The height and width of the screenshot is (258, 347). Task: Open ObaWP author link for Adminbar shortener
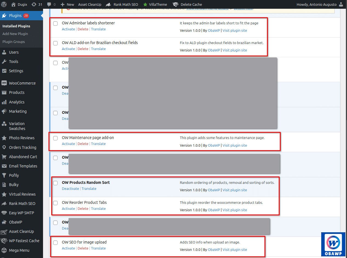click(214, 31)
